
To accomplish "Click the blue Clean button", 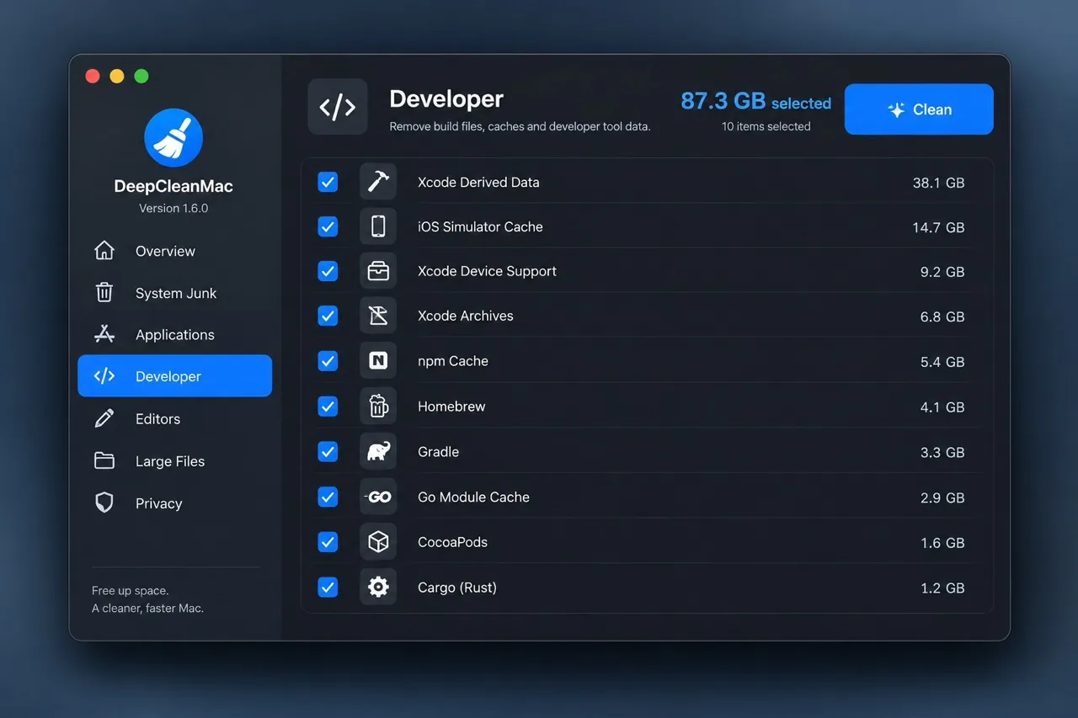I will click(919, 109).
